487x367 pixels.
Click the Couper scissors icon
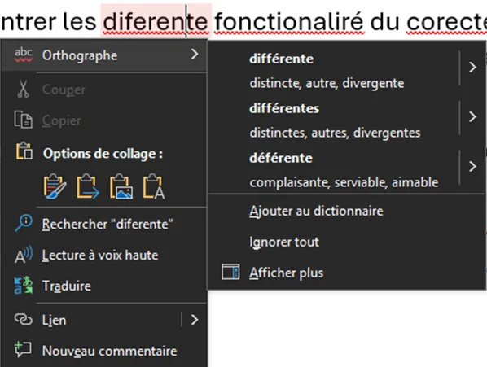(24, 89)
